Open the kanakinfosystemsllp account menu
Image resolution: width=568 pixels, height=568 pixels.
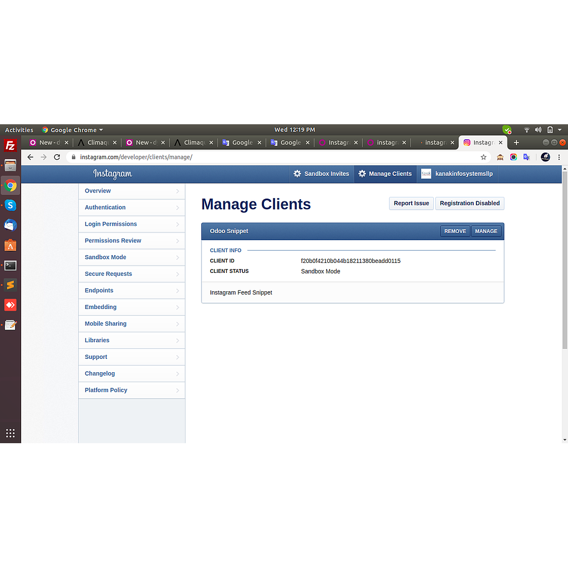(x=457, y=174)
